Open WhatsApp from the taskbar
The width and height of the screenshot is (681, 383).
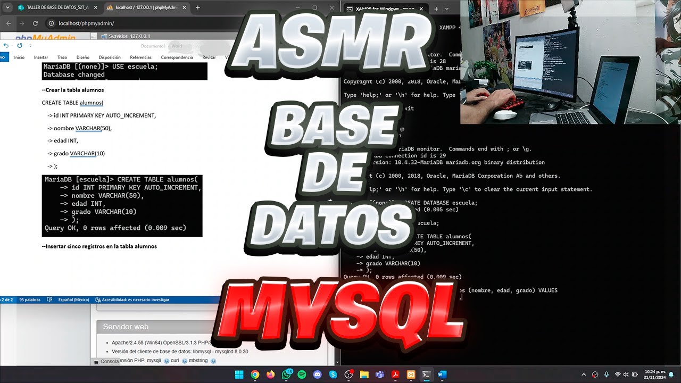pyautogui.click(x=286, y=374)
